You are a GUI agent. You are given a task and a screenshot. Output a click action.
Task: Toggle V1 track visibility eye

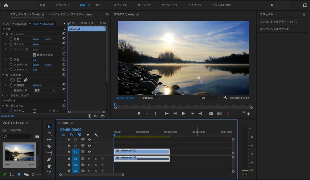click(89, 152)
